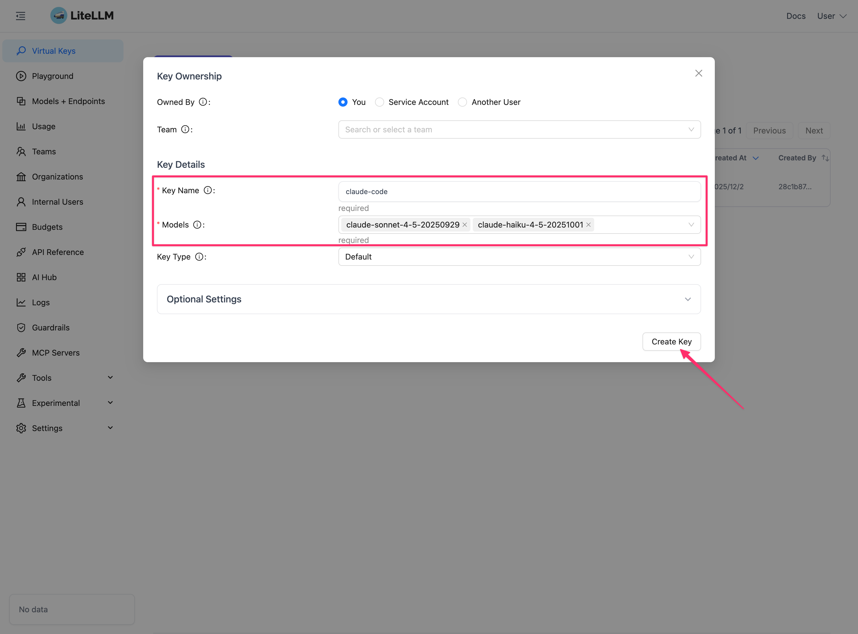This screenshot has height=634, width=858.
Task: Remove the claude-sonnet-4-5-20250929 model tag
Action: [465, 225]
